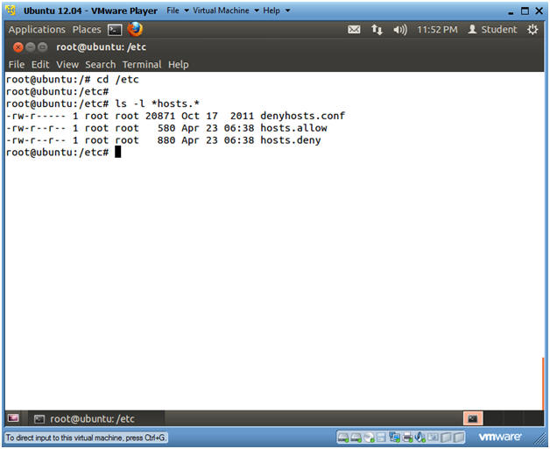The image size is (550, 449).
Task: Open the terminal Search menu
Action: pos(101,65)
